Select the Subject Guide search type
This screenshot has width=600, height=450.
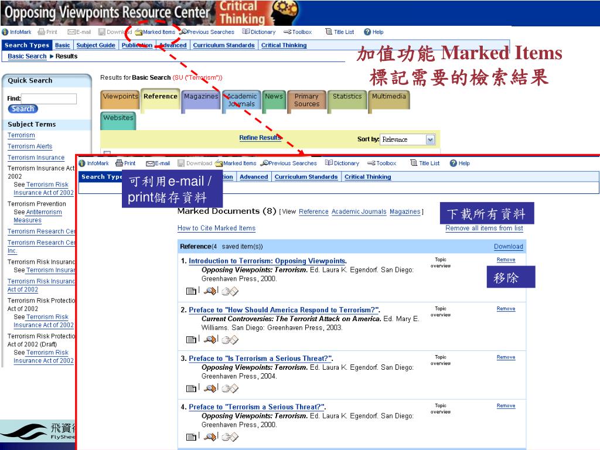(x=96, y=45)
